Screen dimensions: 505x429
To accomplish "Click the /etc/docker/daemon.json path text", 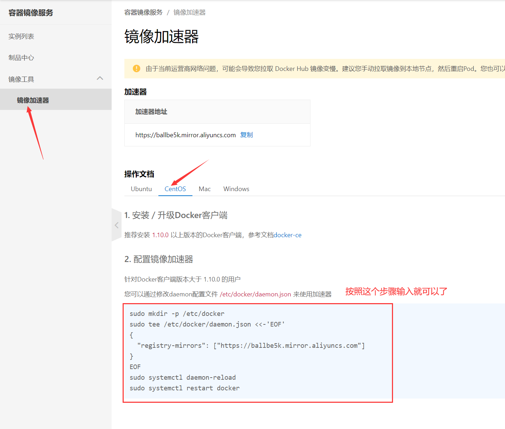I will point(256,294).
